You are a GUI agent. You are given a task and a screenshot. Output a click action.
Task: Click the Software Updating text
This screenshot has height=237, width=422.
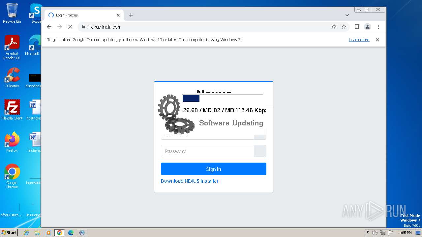[231, 123]
